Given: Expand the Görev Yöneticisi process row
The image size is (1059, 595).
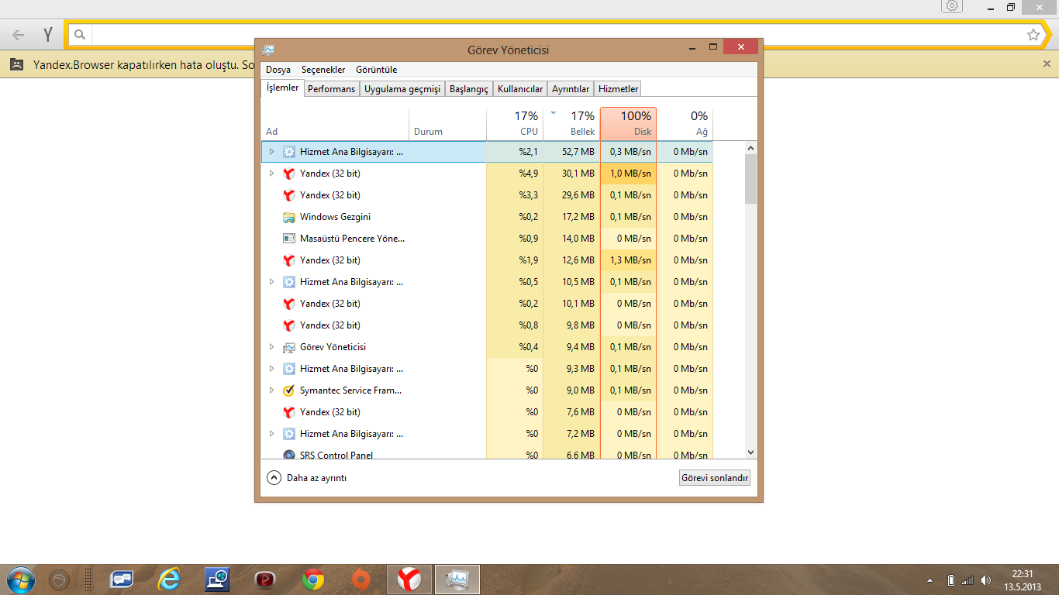Looking at the screenshot, I should (x=271, y=347).
